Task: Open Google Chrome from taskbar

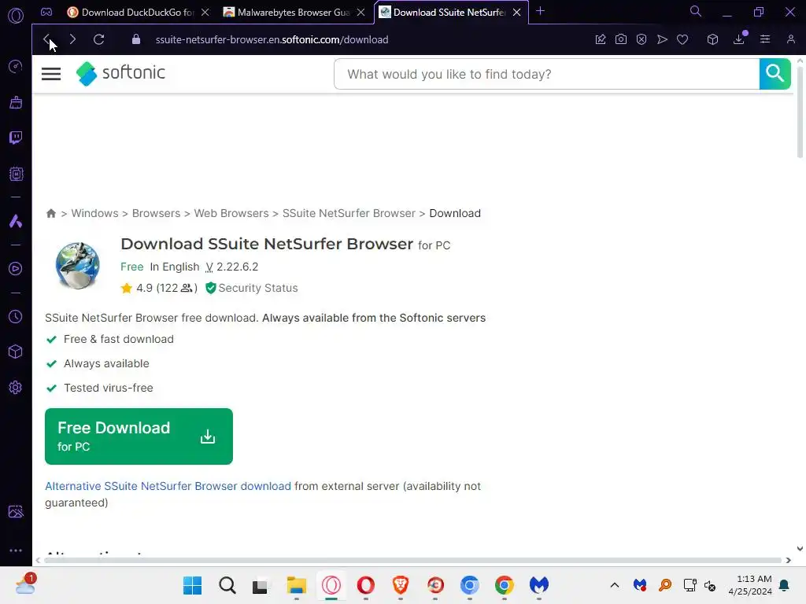Action: (505, 585)
